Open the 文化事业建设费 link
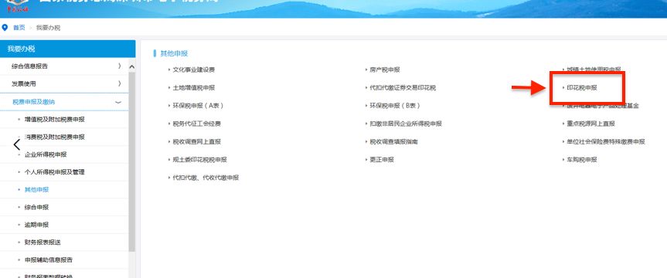This screenshot has height=278, width=667. tap(193, 70)
